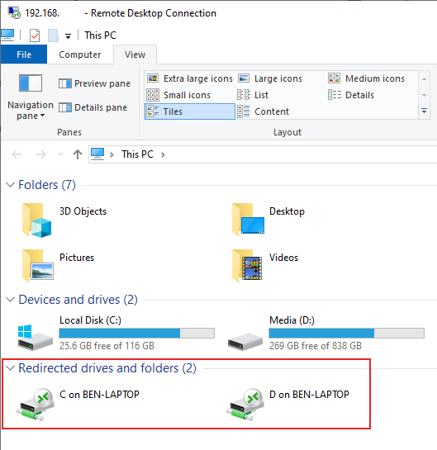Select Details layout option
The height and width of the screenshot is (450, 437).
coord(350,95)
